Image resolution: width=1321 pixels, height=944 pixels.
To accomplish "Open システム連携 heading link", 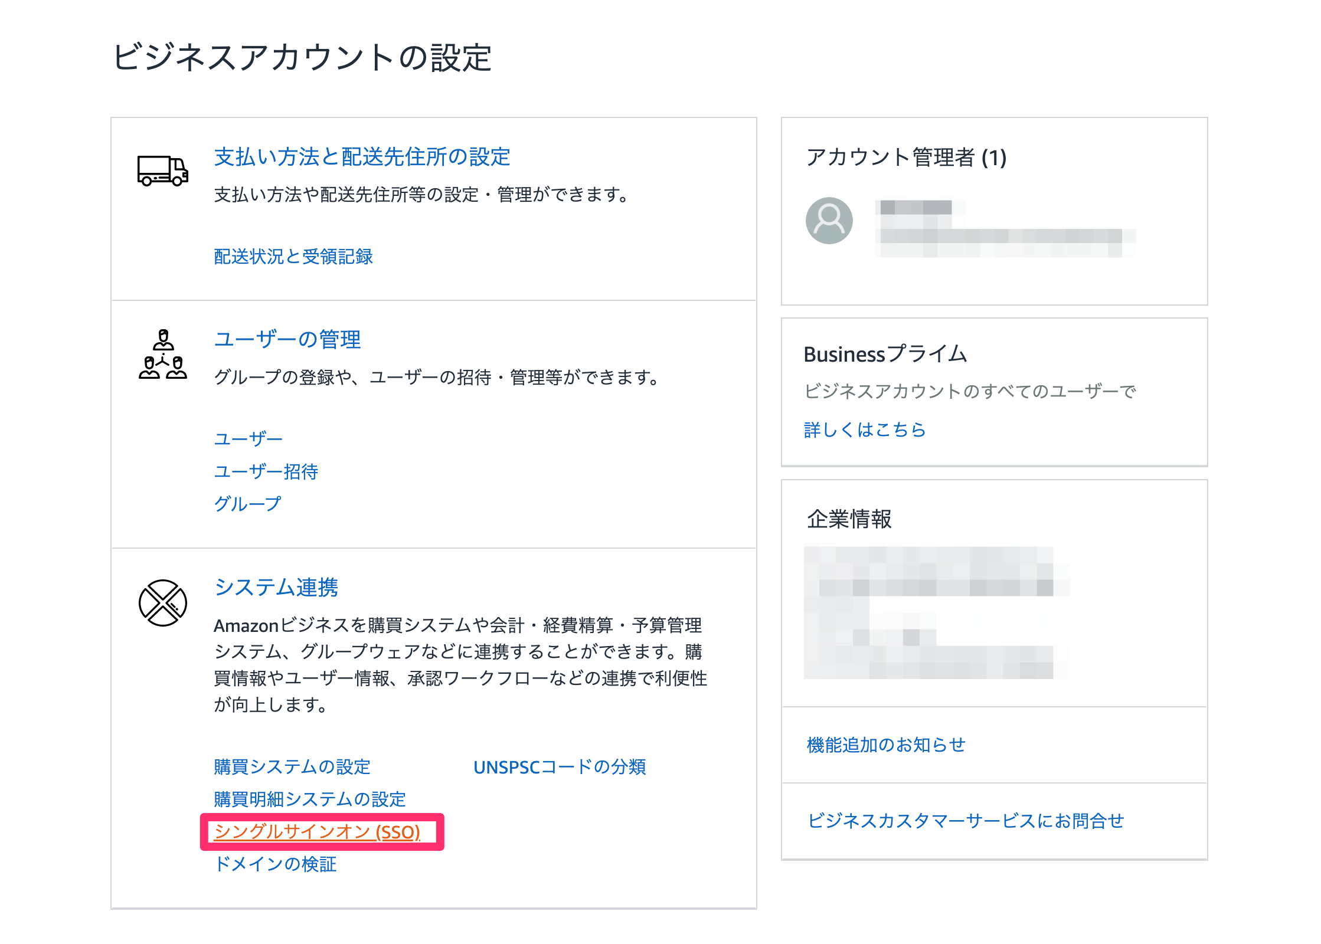I will tap(276, 588).
